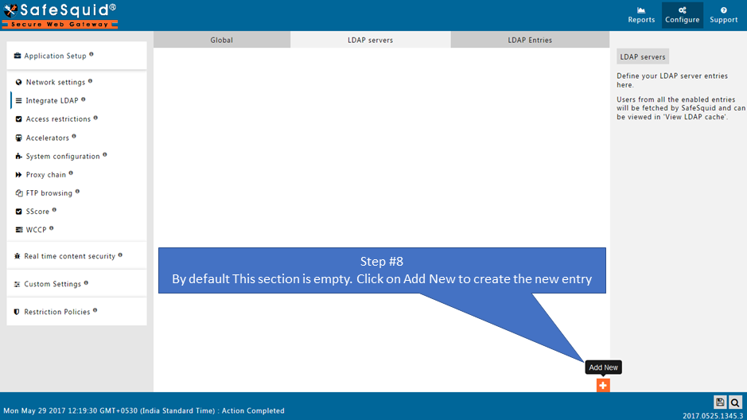Open the Reports section
This screenshot has width=747, height=420.
pos(641,15)
